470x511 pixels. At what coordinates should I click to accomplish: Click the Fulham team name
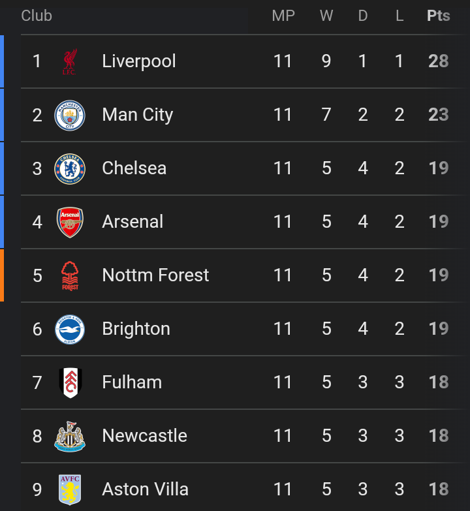(x=132, y=382)
